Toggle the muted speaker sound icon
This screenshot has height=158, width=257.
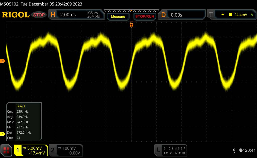click(x=241, y=150)
